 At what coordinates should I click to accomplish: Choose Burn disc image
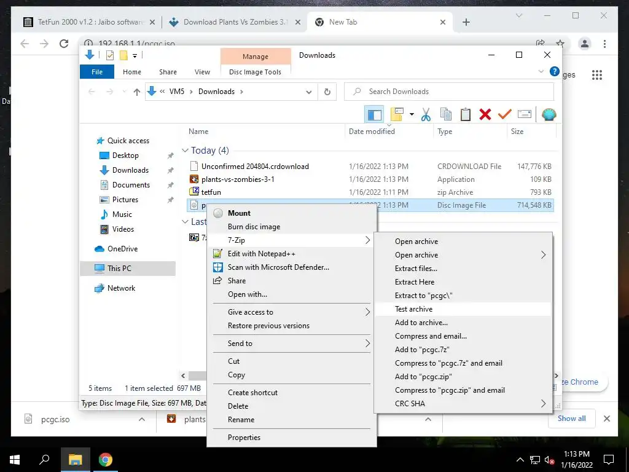click(292, 227)
